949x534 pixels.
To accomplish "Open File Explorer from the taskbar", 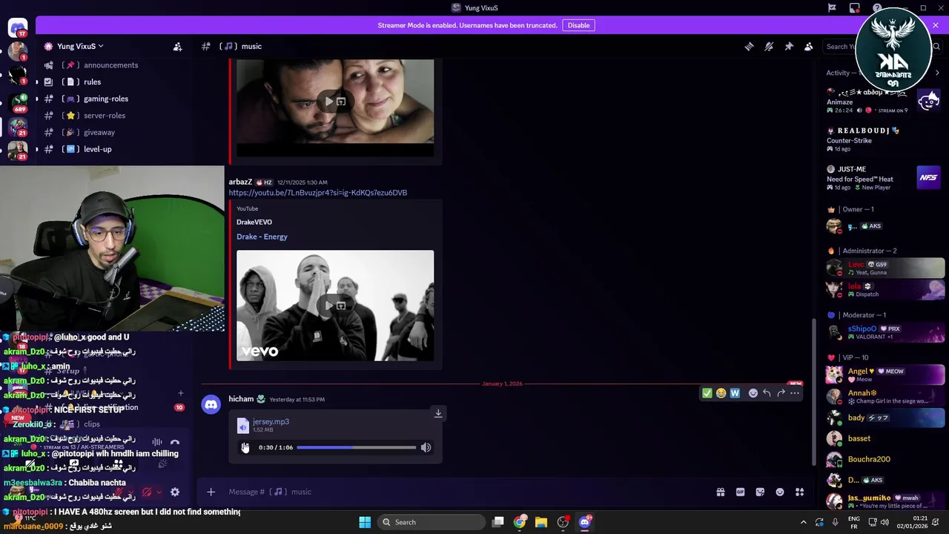I will pos(541,522).
